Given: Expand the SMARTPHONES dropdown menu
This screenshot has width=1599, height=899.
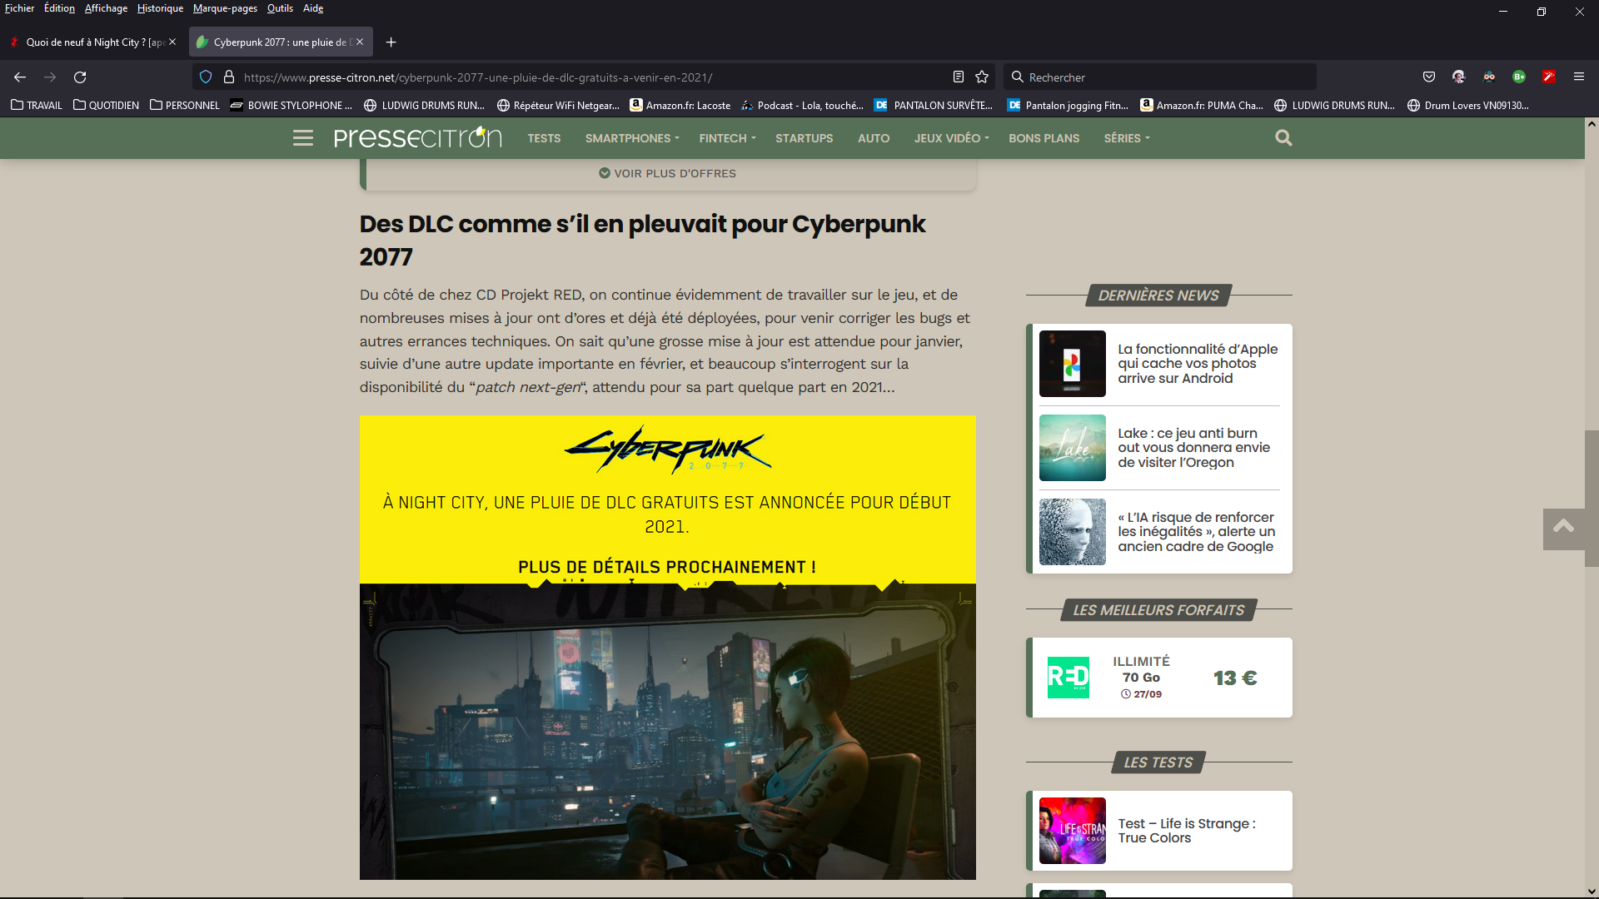Looking at the screenshot, I should tap(632, 138).
